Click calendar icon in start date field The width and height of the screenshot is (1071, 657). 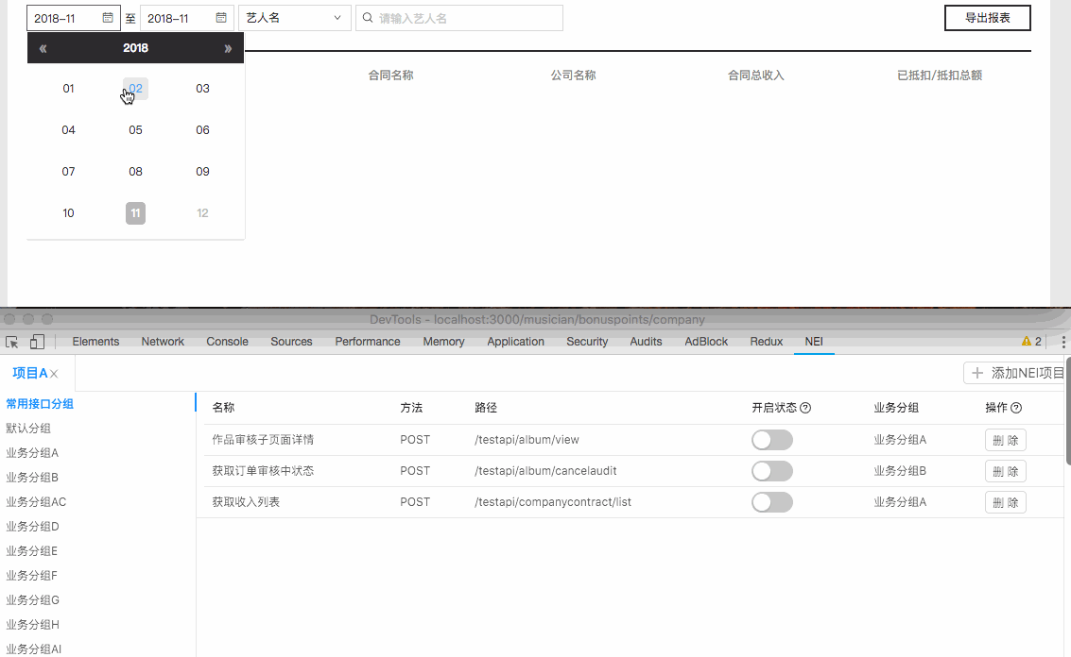[108, 18]
